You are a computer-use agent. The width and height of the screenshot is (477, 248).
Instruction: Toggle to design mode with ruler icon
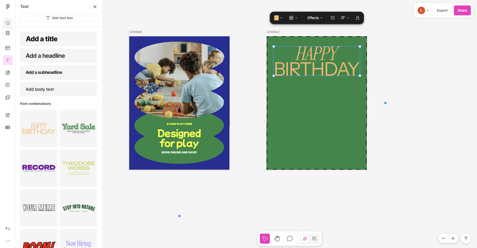click(x=314, y=239)
